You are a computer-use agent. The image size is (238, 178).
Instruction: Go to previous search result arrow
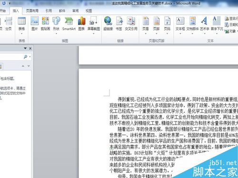[x=23, y=66]
